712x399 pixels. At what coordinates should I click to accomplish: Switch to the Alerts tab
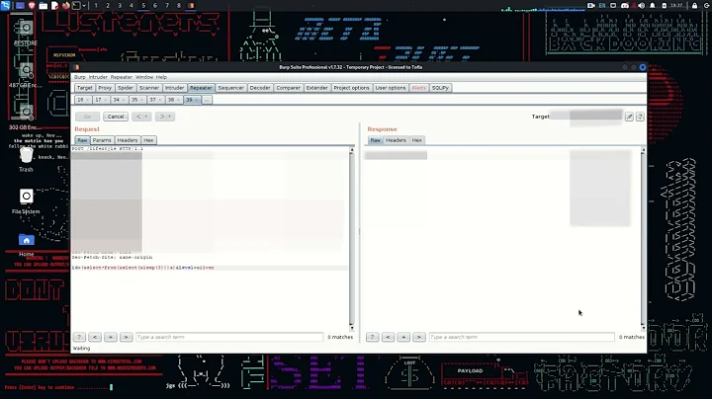(418, 88)
